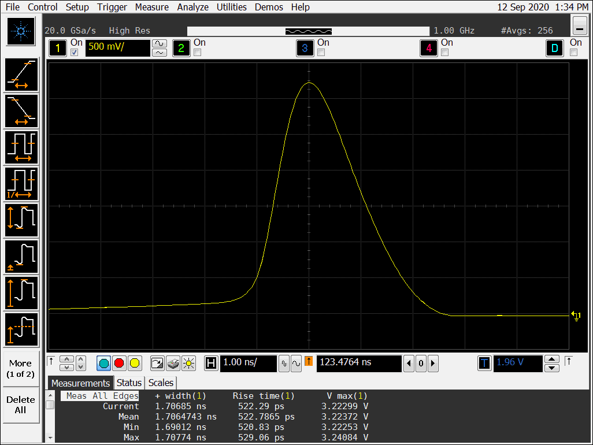Edit the 500 mV/ vertical scale field
The image size is (593, 445).
click(117, 48)
